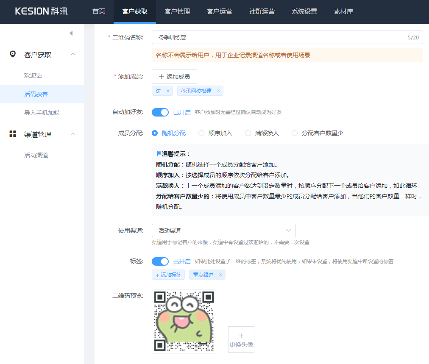Toggle the 自动加好友 switch
The width and height of the screenshot is (429, 364).
tap(160, 112)
